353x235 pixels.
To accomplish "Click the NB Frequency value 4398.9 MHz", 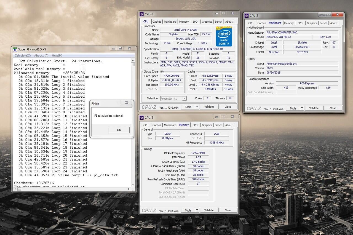I will pos(216,143).
